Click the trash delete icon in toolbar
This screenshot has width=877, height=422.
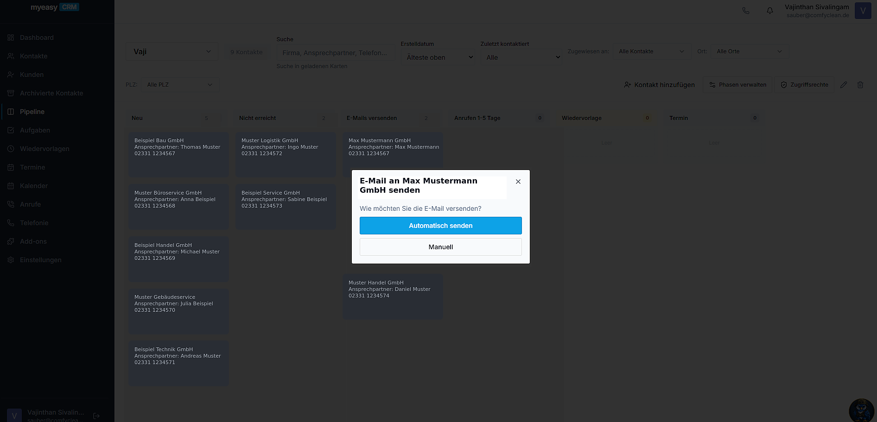tap(860, 85)
